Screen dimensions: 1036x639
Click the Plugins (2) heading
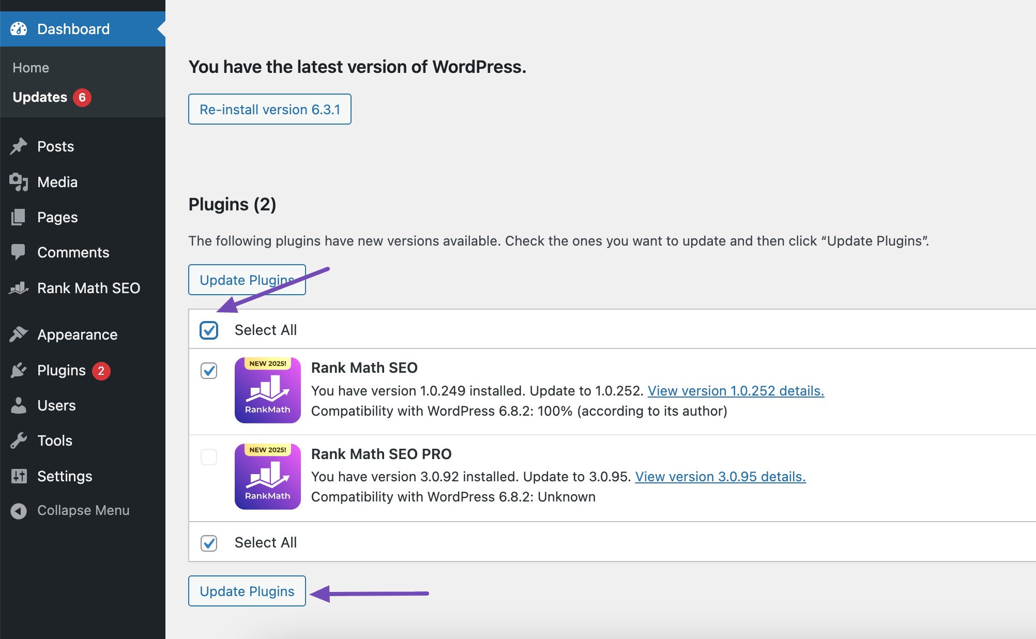click(233, 204)
